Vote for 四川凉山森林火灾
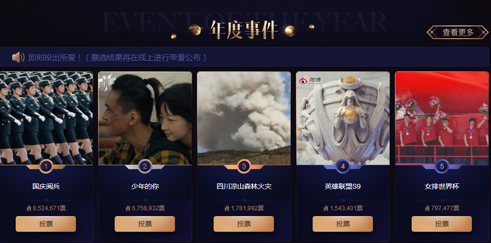 tap(244, 224)
